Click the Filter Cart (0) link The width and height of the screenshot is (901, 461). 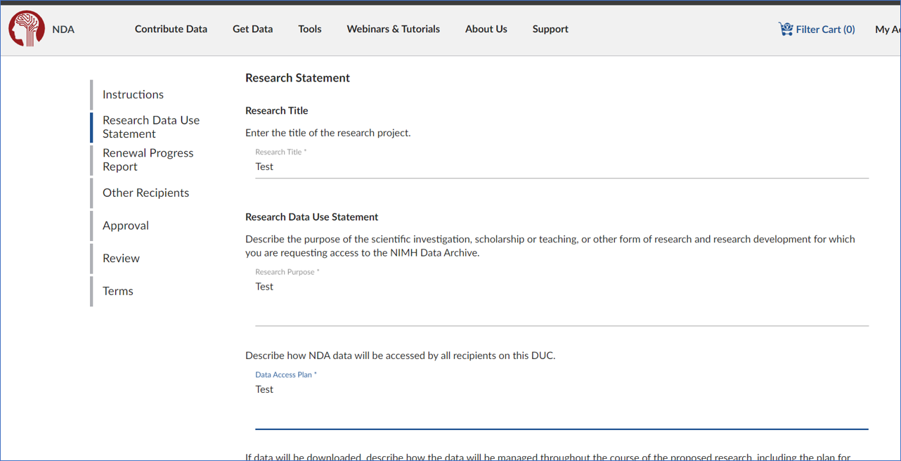(825, 30)
